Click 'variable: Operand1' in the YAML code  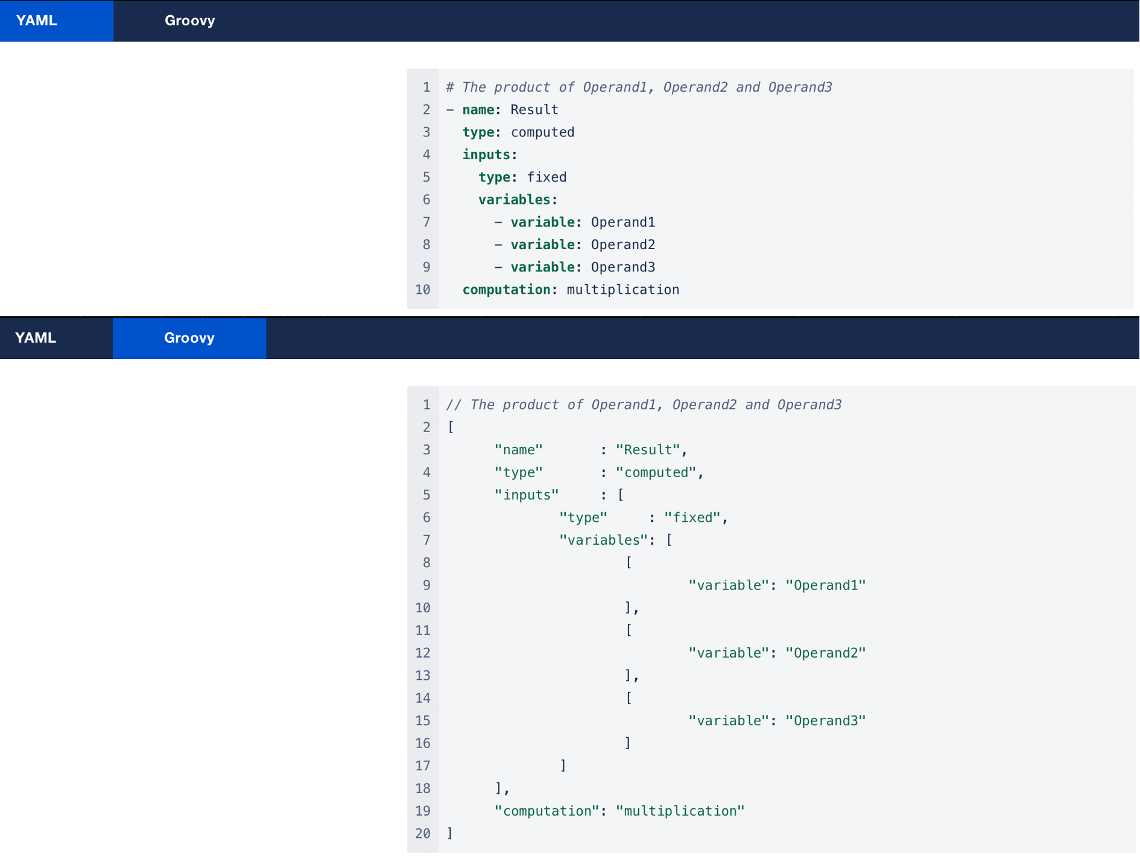pyautogui.click(x=582, y=223)
